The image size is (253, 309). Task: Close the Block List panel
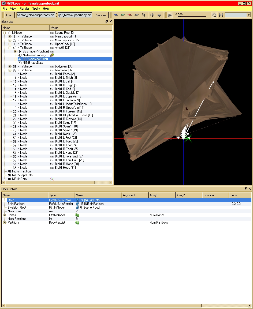click(x=111, y=21)
